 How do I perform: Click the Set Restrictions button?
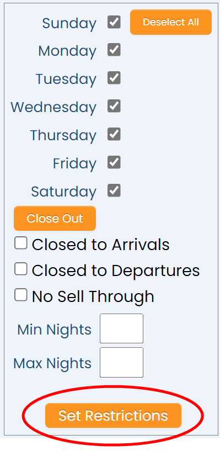point(113,415)
